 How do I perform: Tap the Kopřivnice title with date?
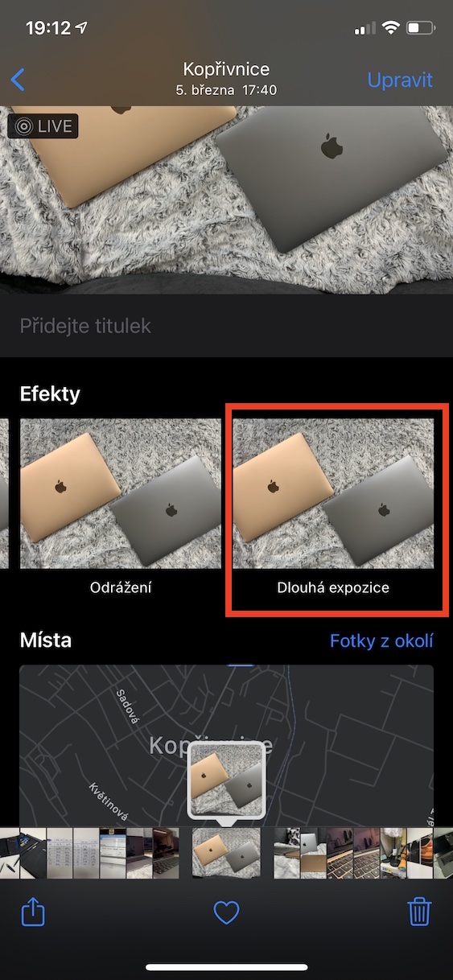coord(226,79)
